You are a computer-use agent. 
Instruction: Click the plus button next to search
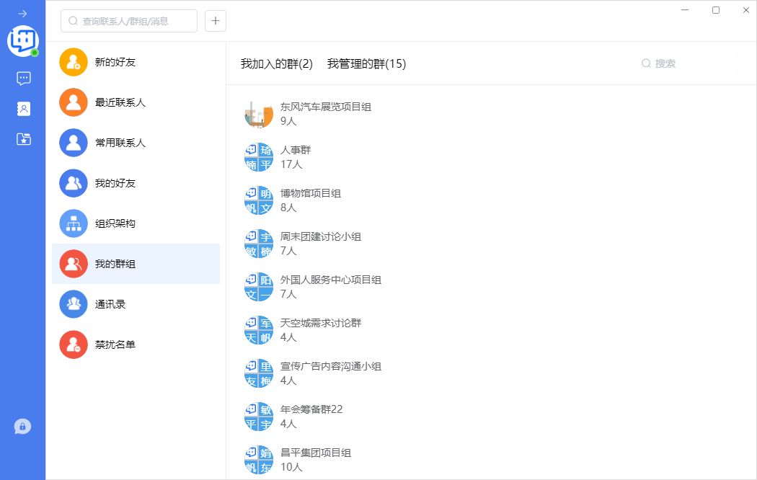[216, 21]
